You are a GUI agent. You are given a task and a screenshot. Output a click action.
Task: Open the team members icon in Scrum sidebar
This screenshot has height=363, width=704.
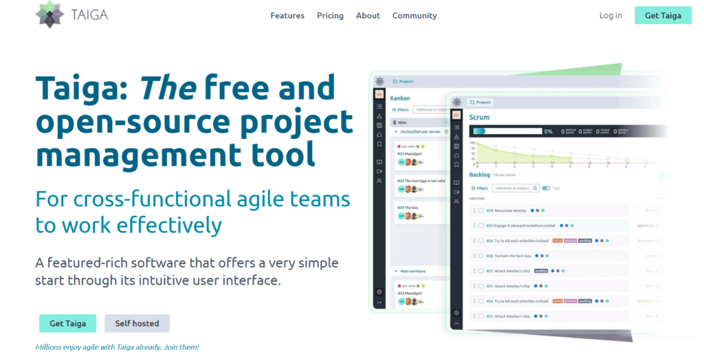pyautogui.click(x=456, y=201)
